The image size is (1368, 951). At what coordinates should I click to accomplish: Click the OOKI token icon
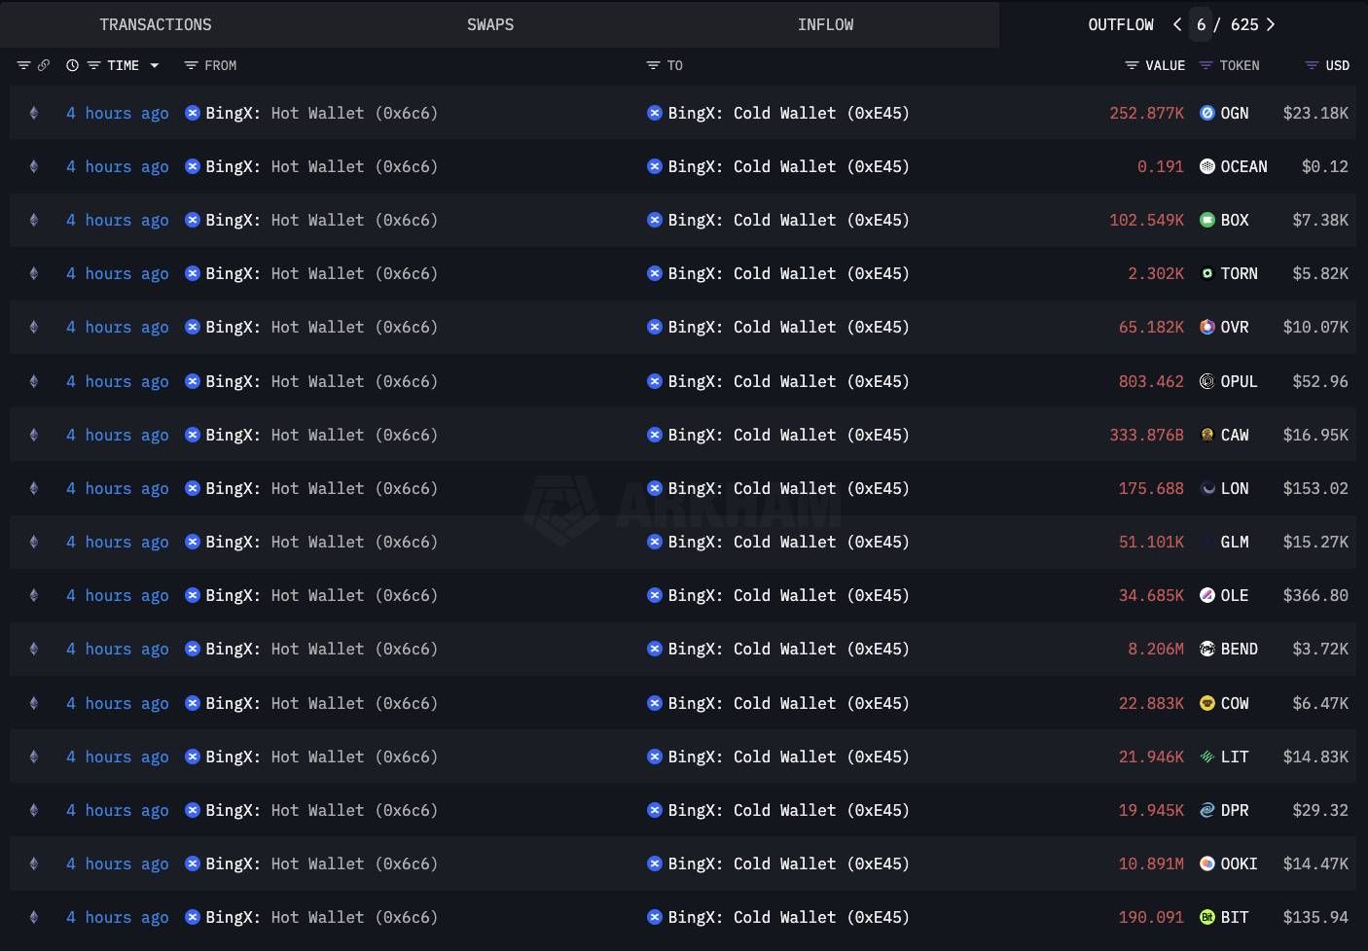coord(1207,863)
